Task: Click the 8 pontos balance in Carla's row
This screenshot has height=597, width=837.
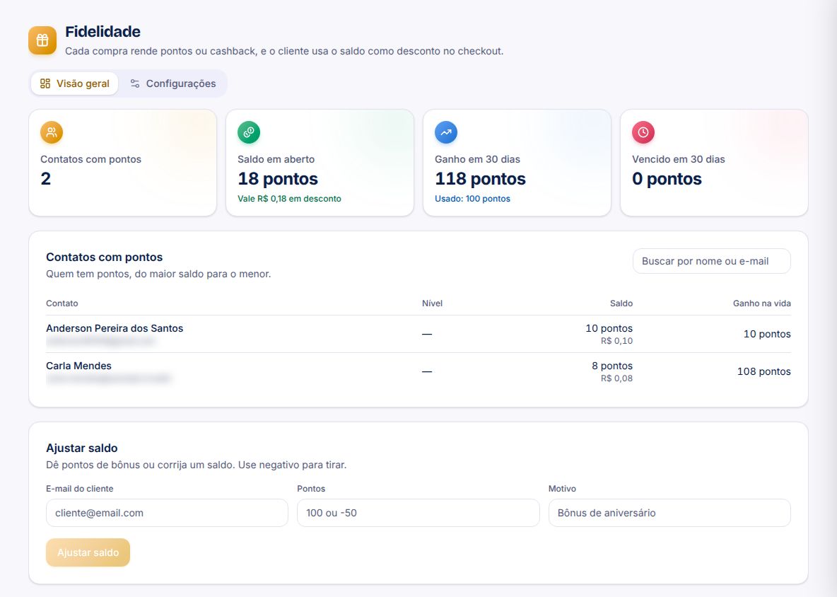Action: click(x=612, y=366)
